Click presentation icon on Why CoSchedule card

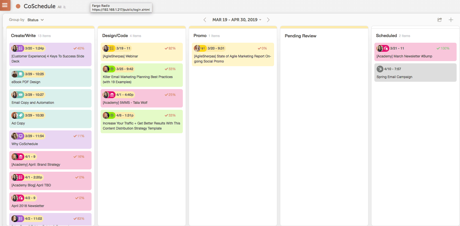tap(21, 136)
